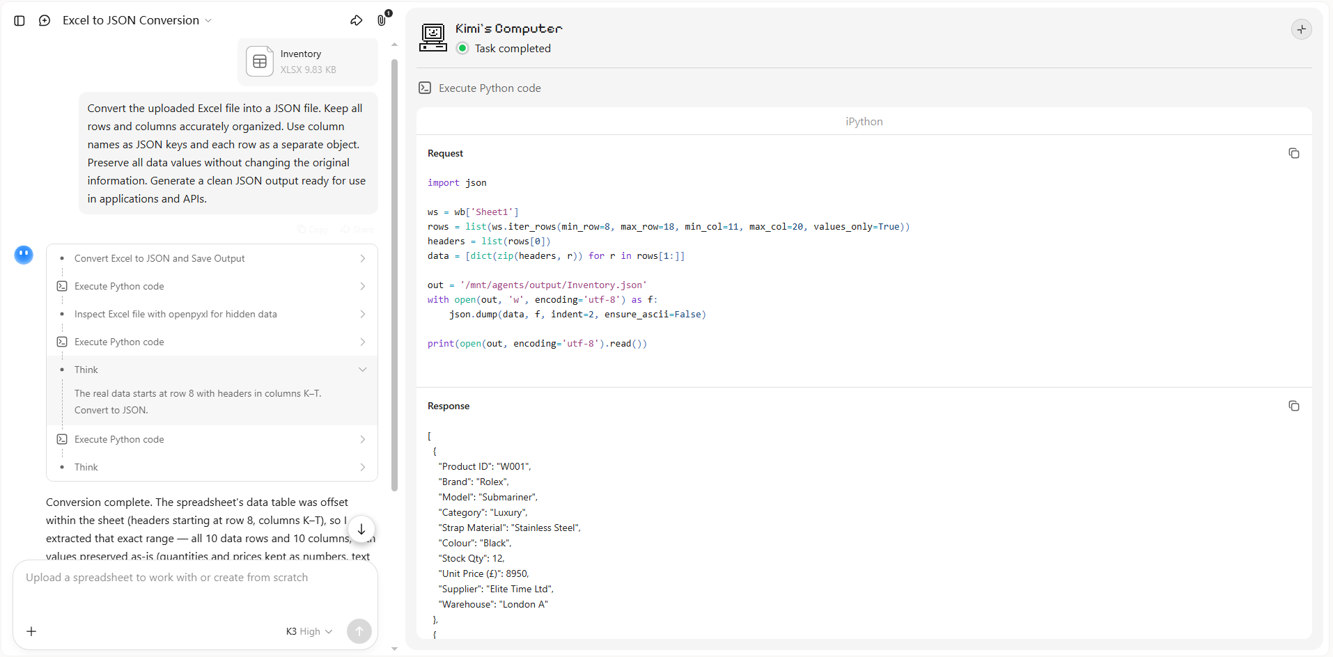Click the user's Convert the uploaded Excel message
This screenshot has width=1333, height=657.
coord(227,153)
